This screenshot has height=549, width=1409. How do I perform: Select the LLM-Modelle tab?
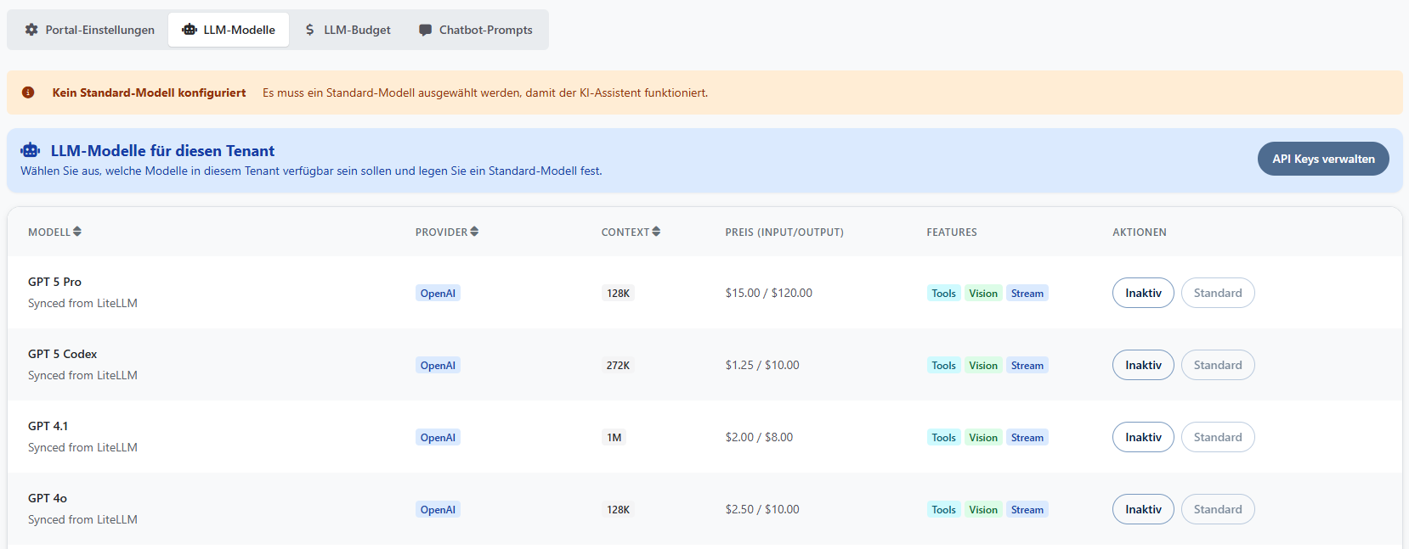pyautogui.click(x=229, y=30)
